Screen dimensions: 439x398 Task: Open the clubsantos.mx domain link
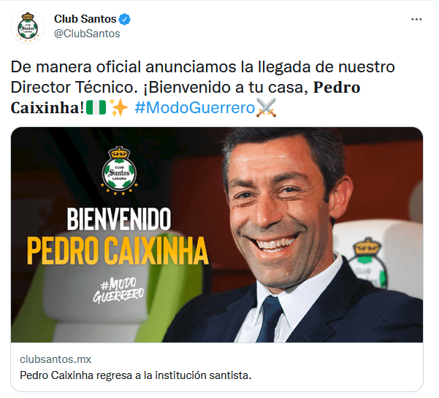[x=56, y=359]
